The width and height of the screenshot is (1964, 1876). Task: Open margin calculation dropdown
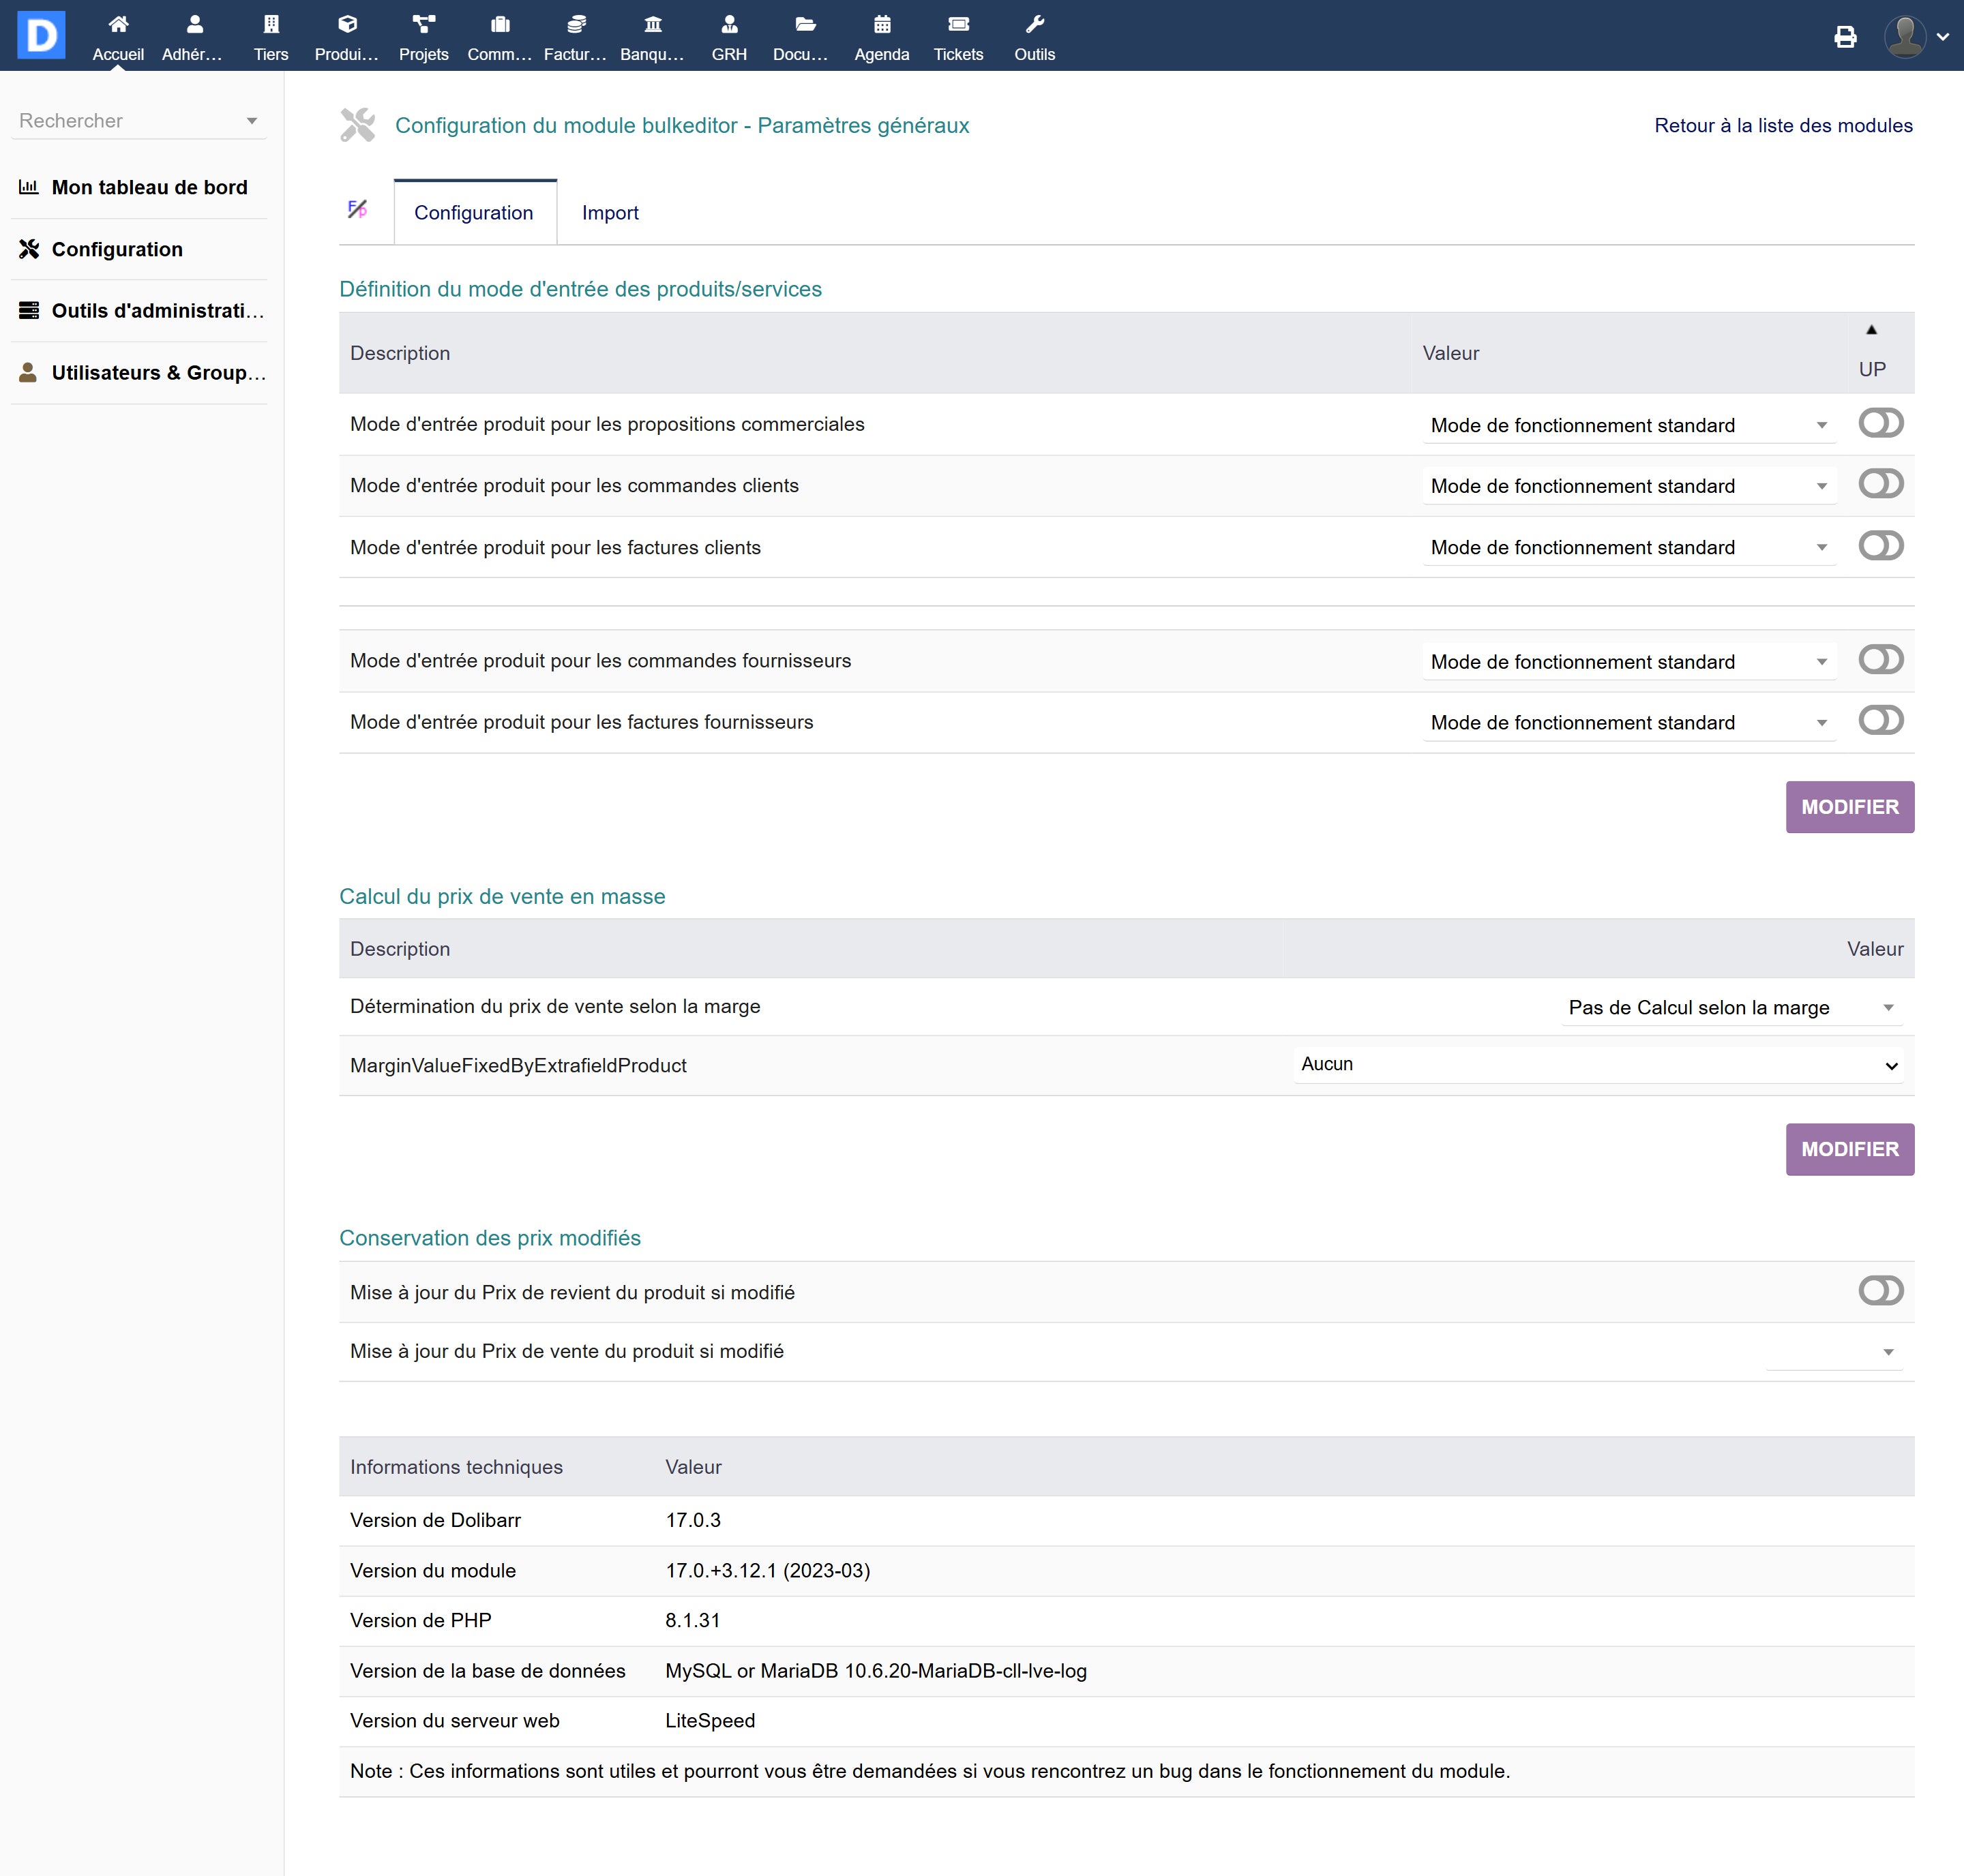tap(1730, 1007)
